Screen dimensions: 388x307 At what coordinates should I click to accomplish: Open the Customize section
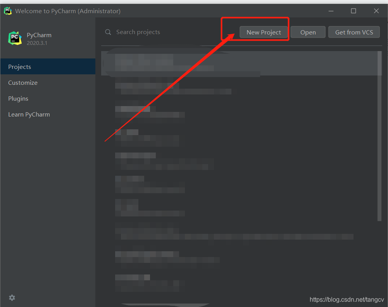(x=48, y=82)
